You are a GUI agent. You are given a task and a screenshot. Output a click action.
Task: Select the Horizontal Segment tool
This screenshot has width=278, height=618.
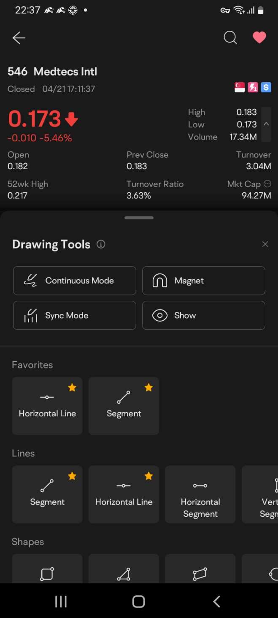point(200,494)
